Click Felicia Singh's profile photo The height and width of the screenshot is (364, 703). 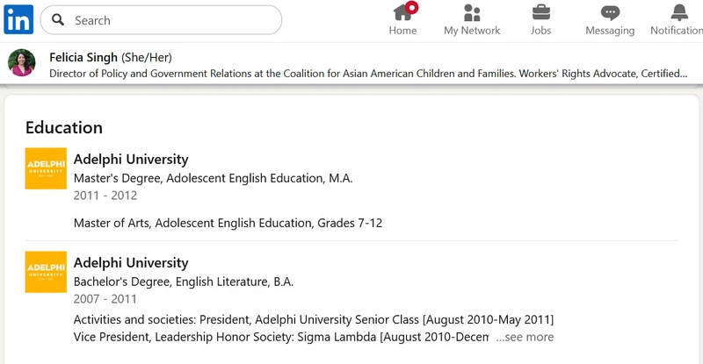(x=21, y=62)
